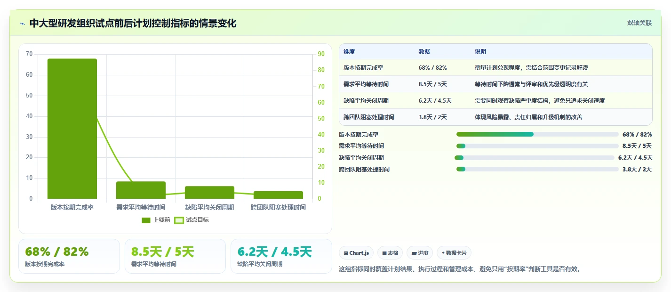Open the 8.5天 / 5天 需求平均等待时间 stat card

[175, 256]
